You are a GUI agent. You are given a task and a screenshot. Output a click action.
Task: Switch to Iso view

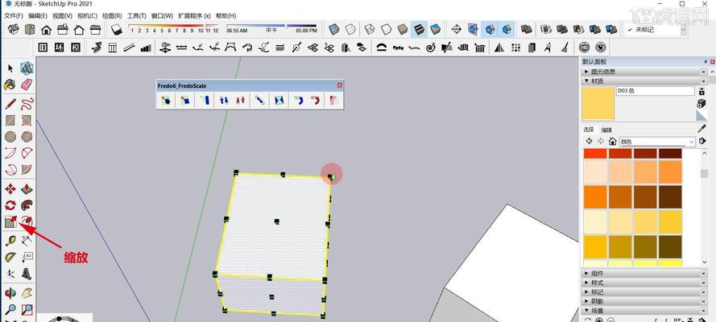pyautogui.click(x=14, y=30)
